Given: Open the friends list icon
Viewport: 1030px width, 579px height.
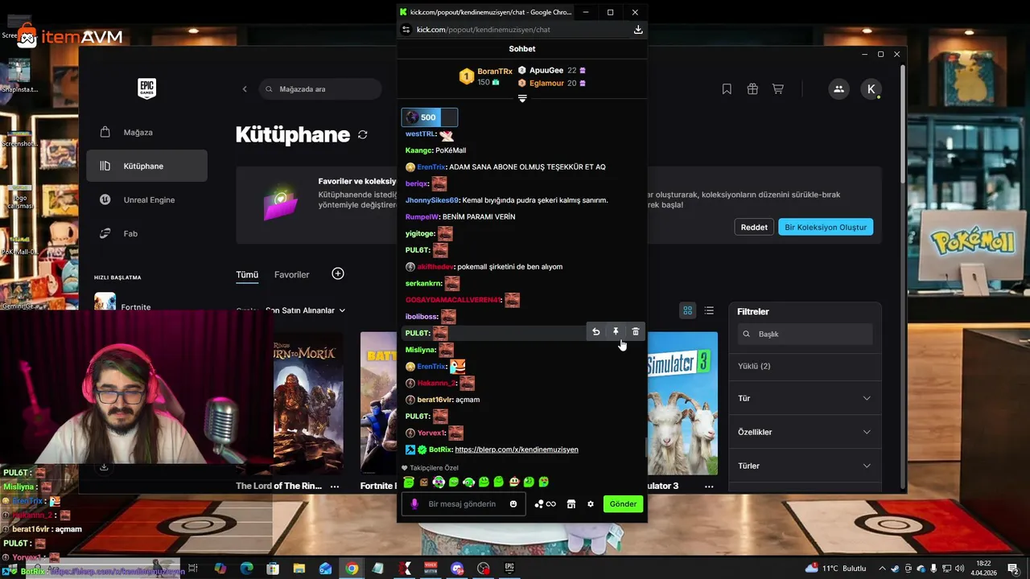Looking at the screenshot, I should (x=838, y=89).
